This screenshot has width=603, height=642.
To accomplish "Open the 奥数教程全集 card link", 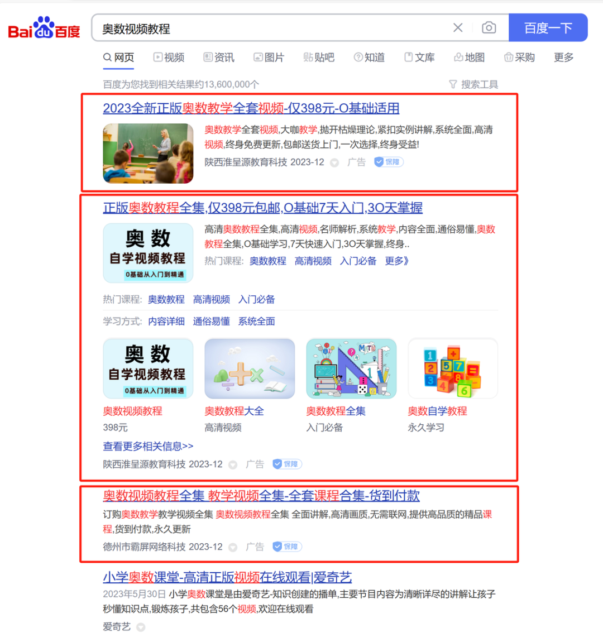I will 336,411.
